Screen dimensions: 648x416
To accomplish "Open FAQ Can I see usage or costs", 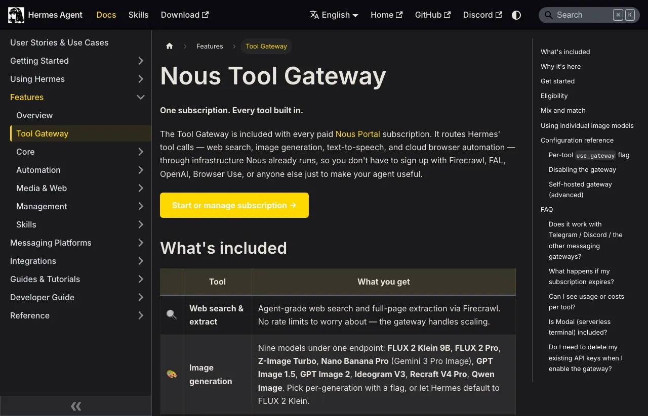I will 586,302.
